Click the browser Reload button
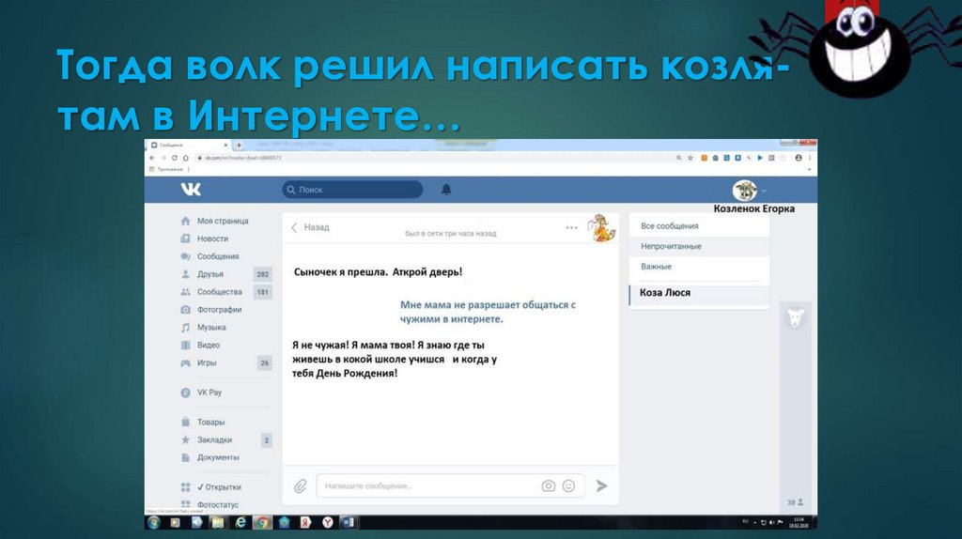This screenshot has width=962, height=539. click(x=174, y=158)
